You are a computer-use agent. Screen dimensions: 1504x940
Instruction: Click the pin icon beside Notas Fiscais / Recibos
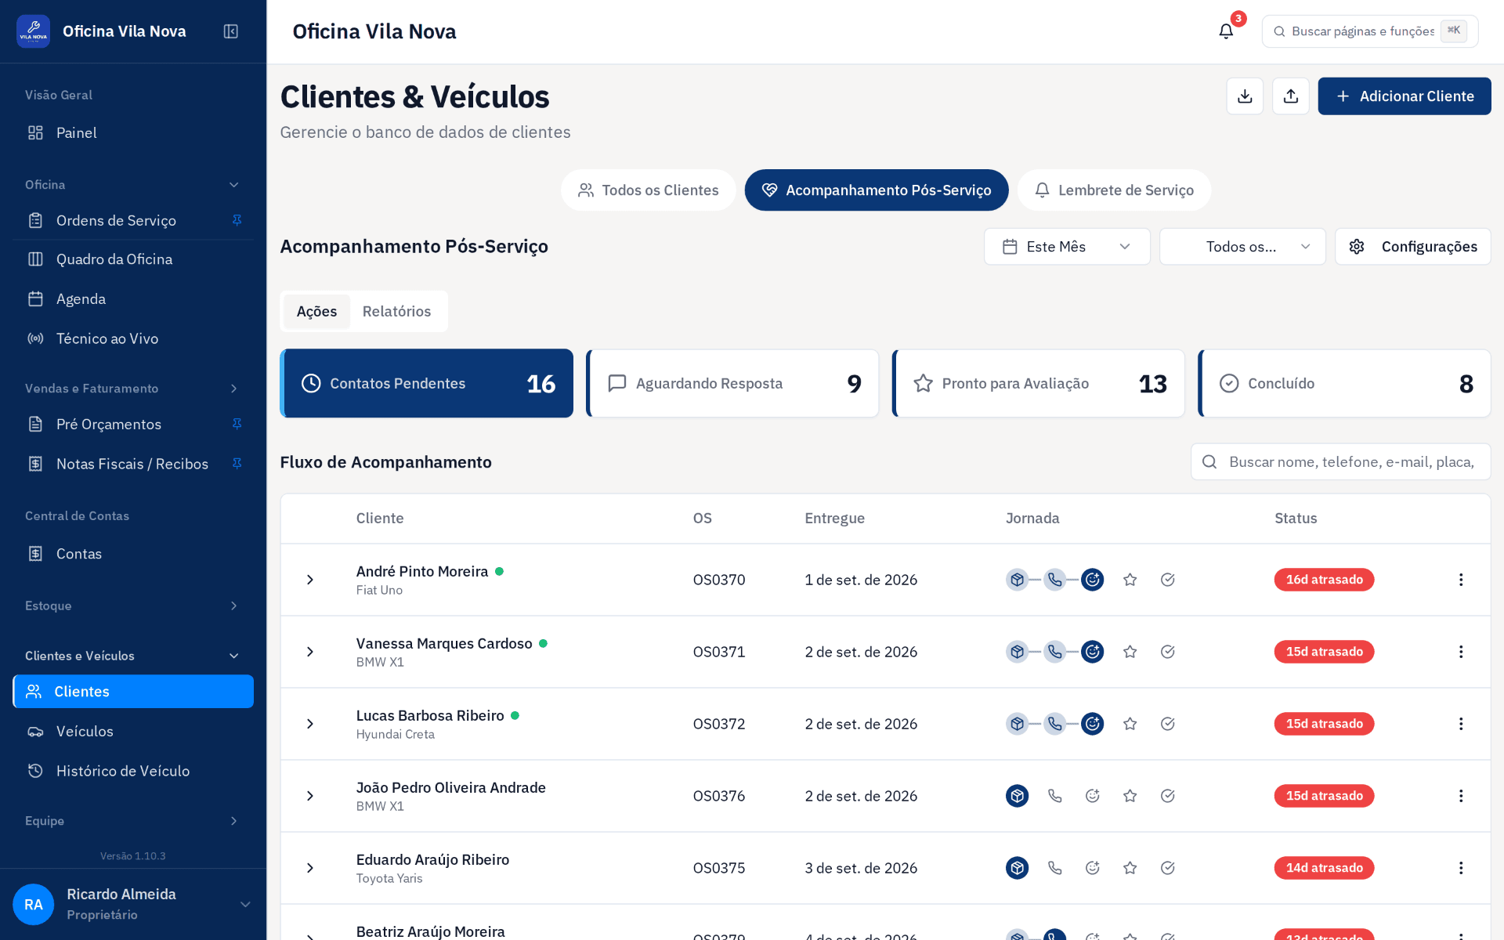tap(237, 464)
